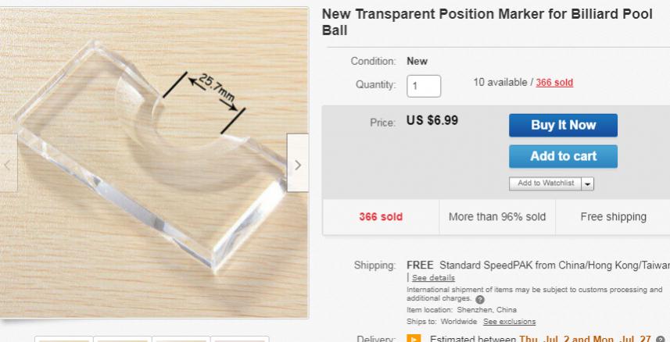
Task: Select the third image thumbnail
Action: coord(180,339)
